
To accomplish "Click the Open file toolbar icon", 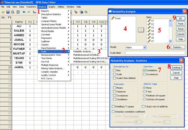I will click(3, 12).
